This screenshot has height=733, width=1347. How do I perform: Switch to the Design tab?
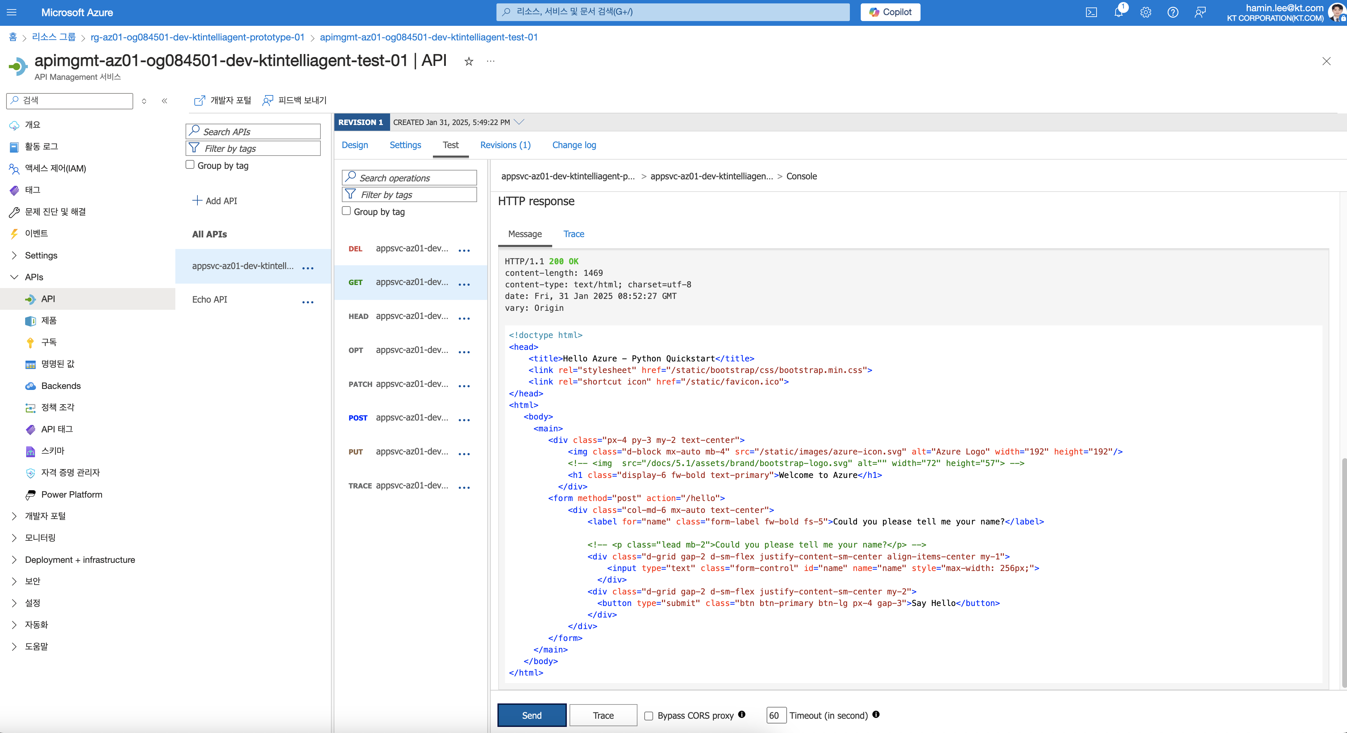[x=354, y=145]
